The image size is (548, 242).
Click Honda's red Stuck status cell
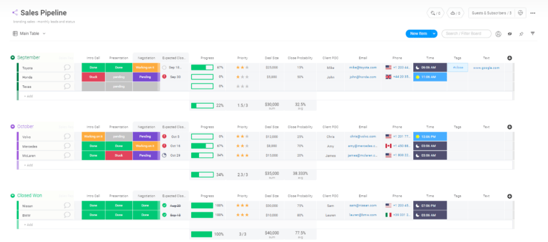pos(94,77)
